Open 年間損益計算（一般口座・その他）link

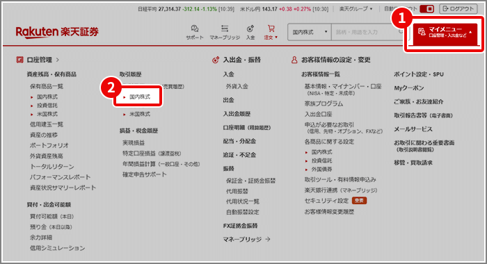161,164
